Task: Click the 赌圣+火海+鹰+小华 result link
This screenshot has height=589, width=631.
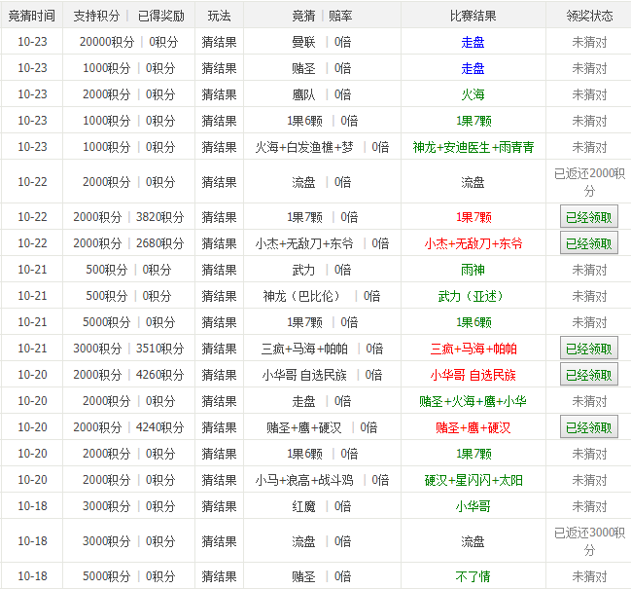Action: [473, 401]
